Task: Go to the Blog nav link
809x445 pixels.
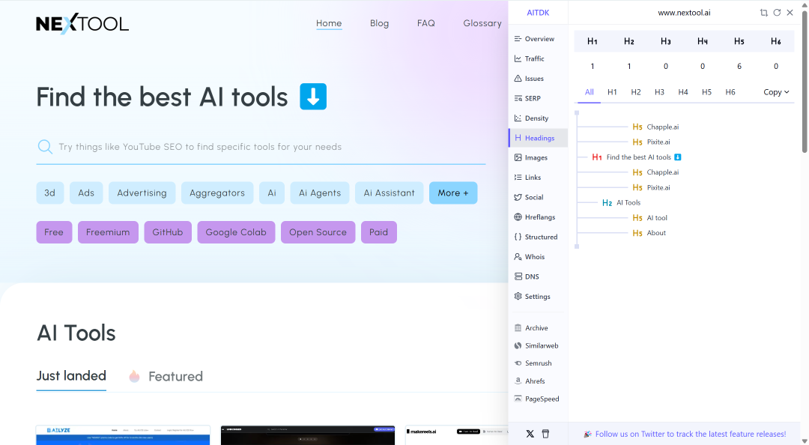Action: [x=379, y=23]
